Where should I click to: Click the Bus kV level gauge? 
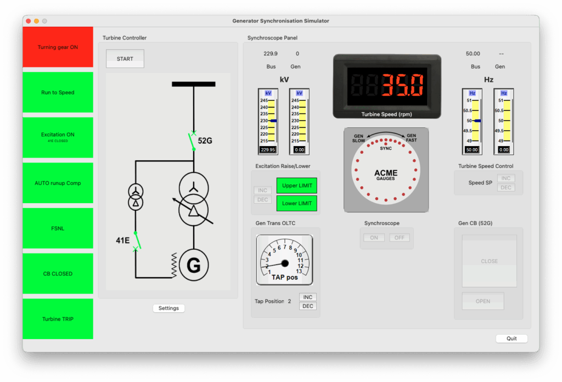268,121
